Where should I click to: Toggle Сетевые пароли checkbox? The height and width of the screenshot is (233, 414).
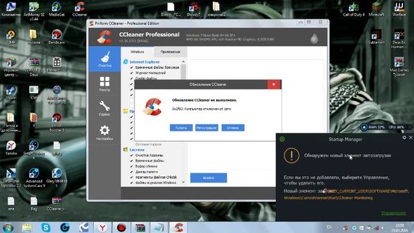tap(131, 144)
